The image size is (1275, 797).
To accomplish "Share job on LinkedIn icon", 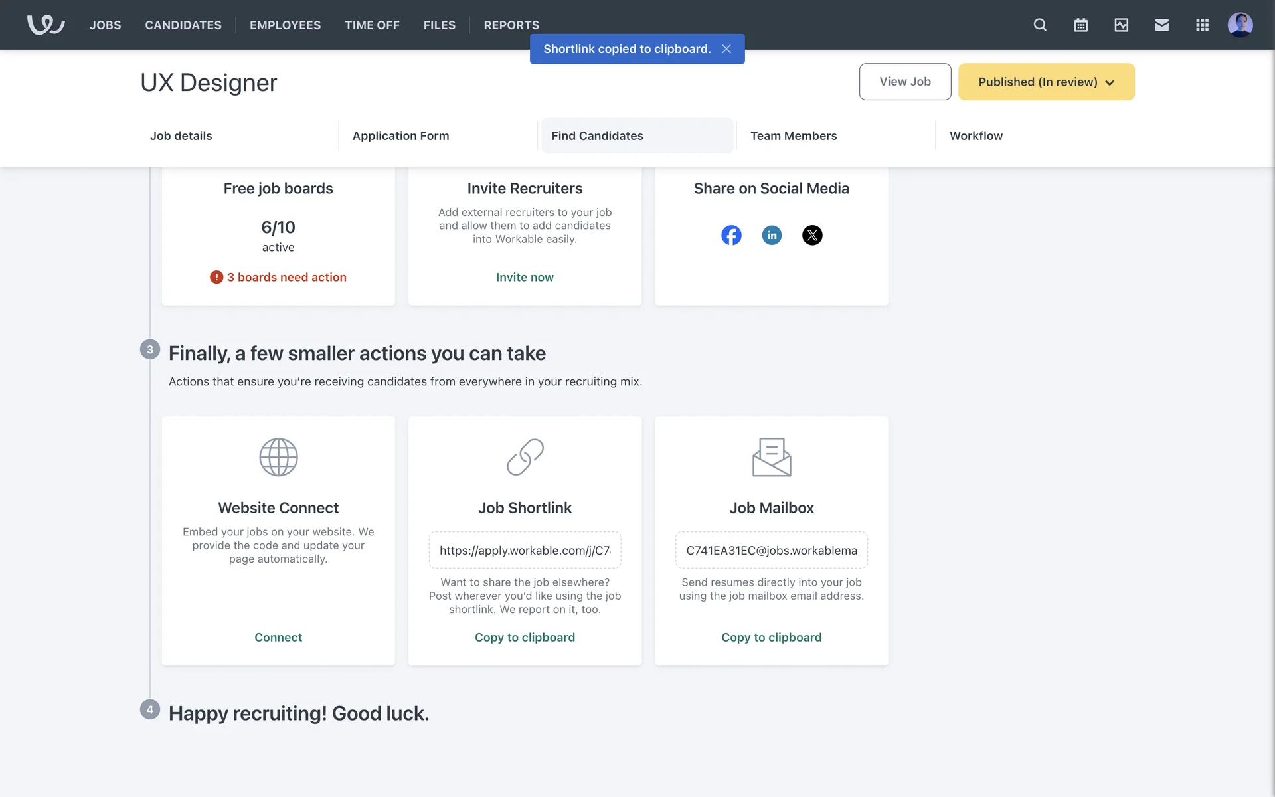I will point(772,235).
